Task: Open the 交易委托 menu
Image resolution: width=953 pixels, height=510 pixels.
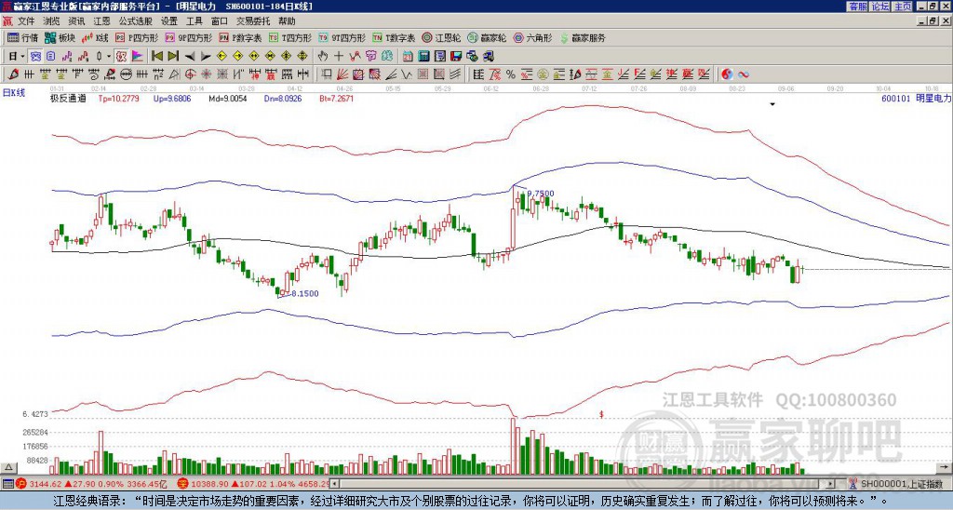Action: [253, 21]
